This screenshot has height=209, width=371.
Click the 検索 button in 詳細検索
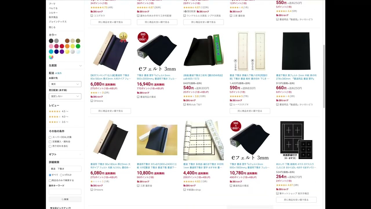tap(65, 199)
